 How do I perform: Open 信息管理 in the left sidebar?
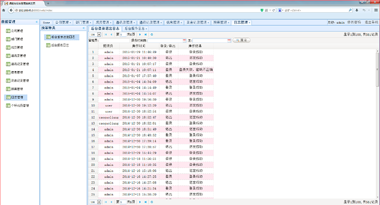pyautogui.click(x=15, y=72)
